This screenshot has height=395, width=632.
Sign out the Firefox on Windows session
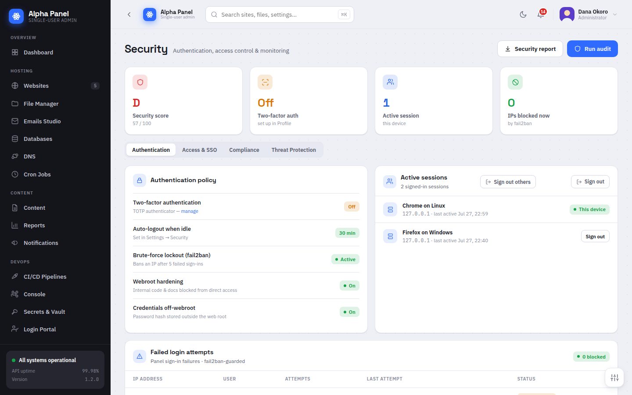pos(595,237)
